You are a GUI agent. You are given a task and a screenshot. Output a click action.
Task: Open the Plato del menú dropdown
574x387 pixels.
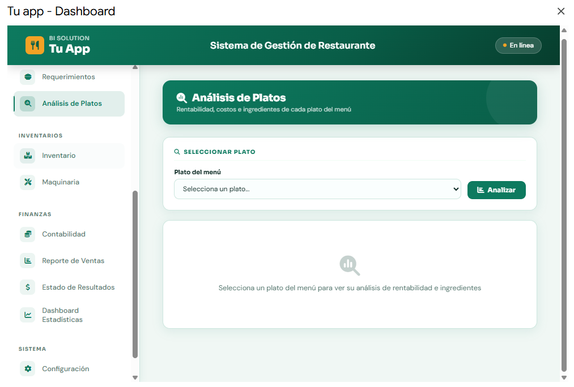(317, 189)
